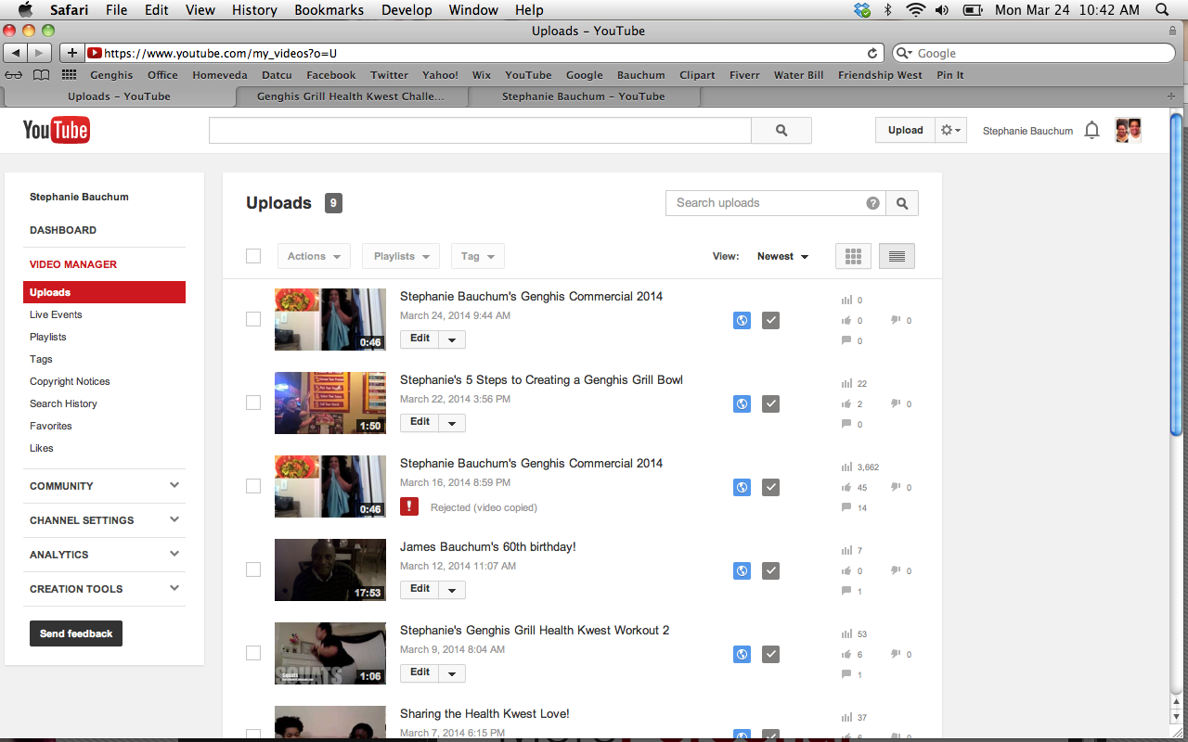Switch to grid view
Image resolution: width=1188 pixels, height=742 pixels.
(854, 256)
